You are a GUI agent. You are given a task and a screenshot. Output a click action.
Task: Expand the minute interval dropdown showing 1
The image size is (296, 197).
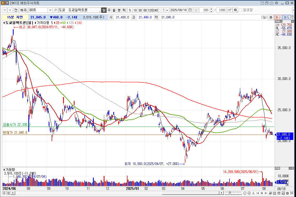click(167, 10)
